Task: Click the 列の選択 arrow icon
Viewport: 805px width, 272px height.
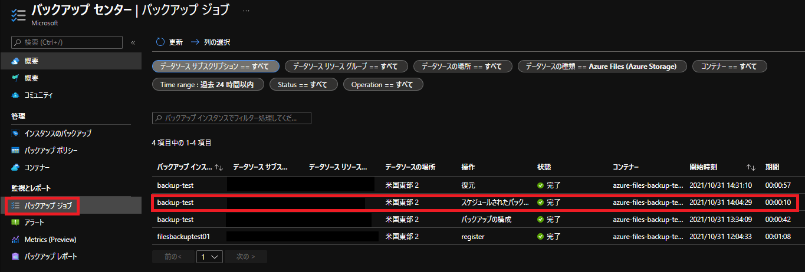Action: (195, 42)
